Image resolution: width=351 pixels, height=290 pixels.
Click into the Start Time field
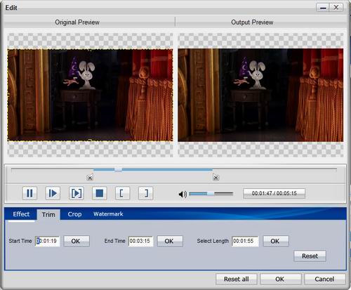tap(48, 241)
